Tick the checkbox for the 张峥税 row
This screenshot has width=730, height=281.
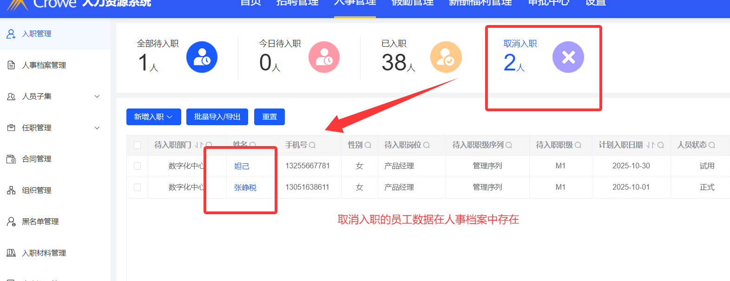[137, 187]
